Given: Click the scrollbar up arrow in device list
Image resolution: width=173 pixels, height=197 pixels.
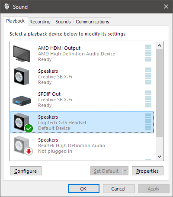Looking at the screenshot, I should coord(159,45).
